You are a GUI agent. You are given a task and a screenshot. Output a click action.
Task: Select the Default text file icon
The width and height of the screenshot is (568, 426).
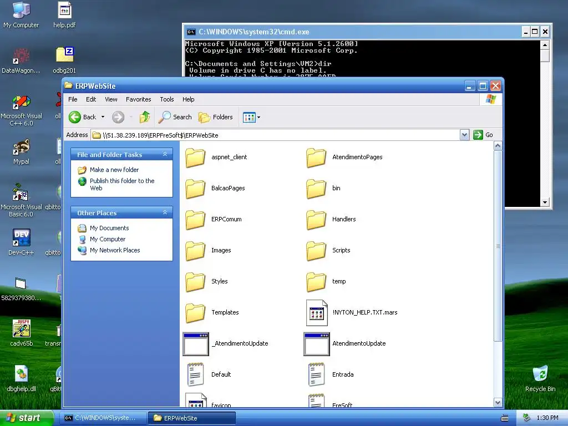[x=196, y=374]
